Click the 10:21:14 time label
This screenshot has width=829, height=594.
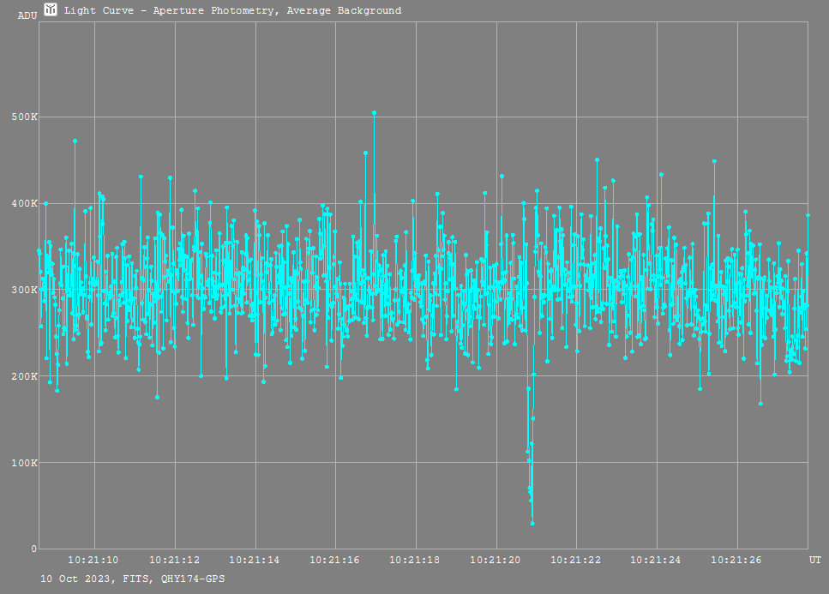pos(255,561)
